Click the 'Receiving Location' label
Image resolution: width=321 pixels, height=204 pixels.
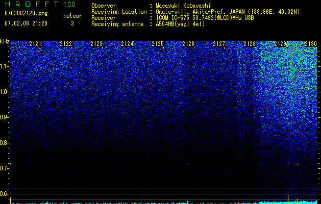[x=119, y=12]
